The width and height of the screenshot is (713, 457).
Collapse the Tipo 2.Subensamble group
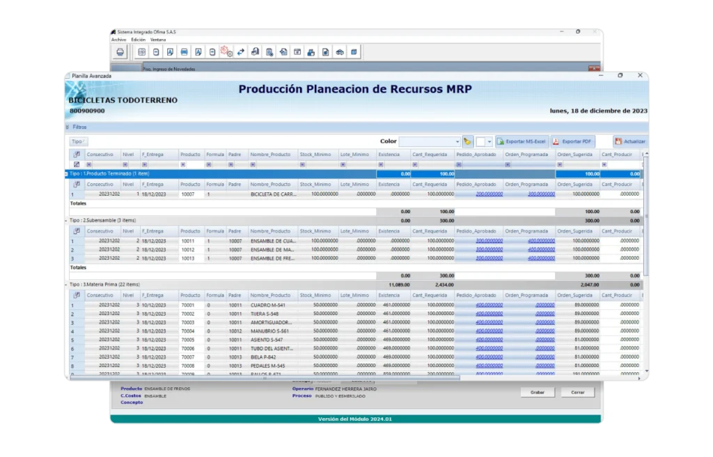coord(66,221)
